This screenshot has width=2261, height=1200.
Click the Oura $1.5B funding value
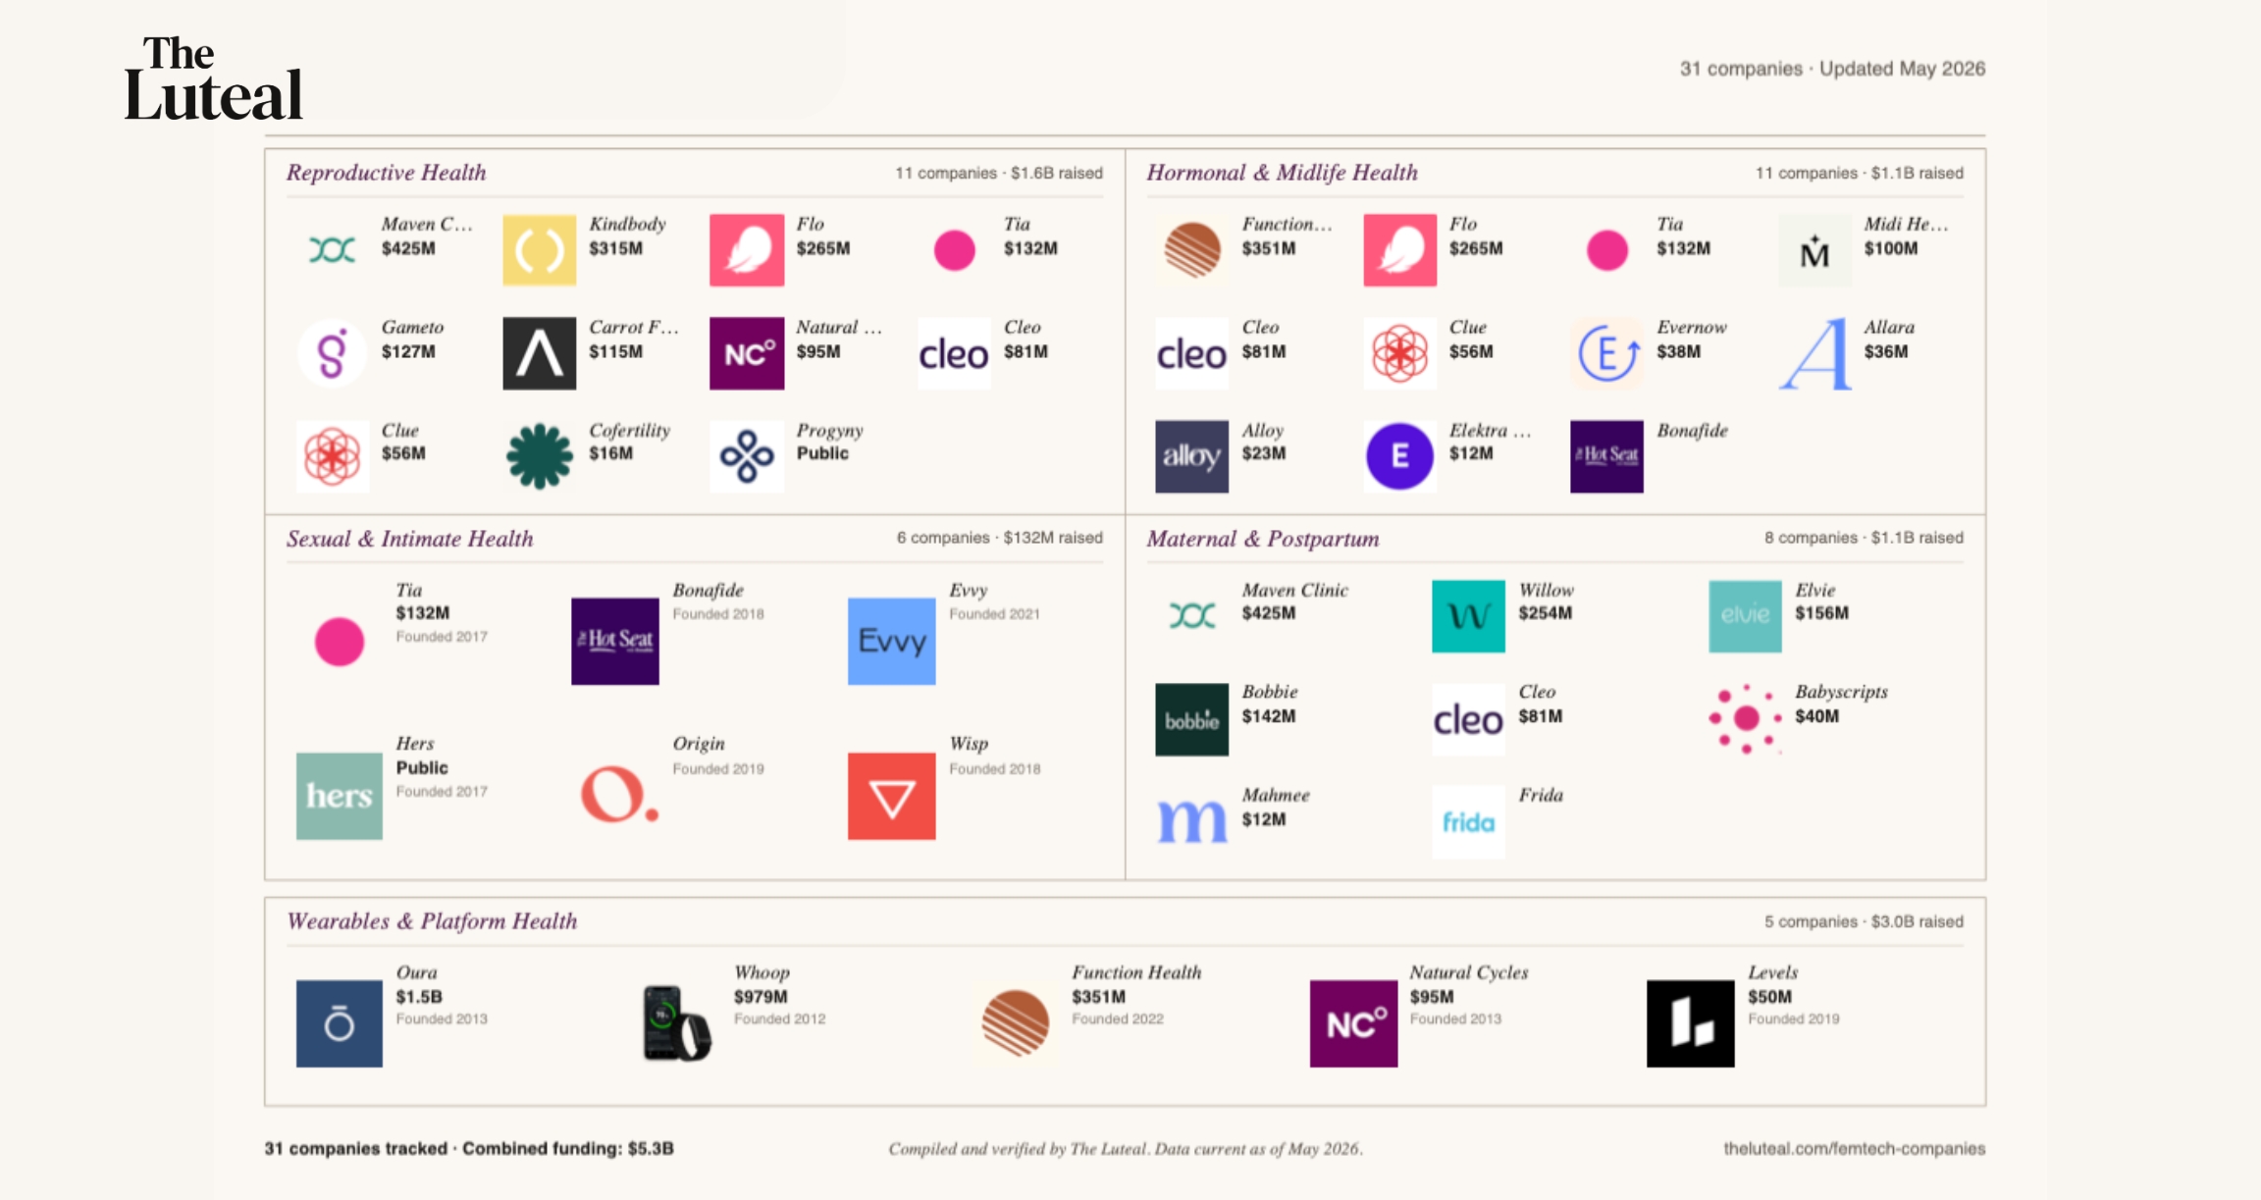(419, 997)
